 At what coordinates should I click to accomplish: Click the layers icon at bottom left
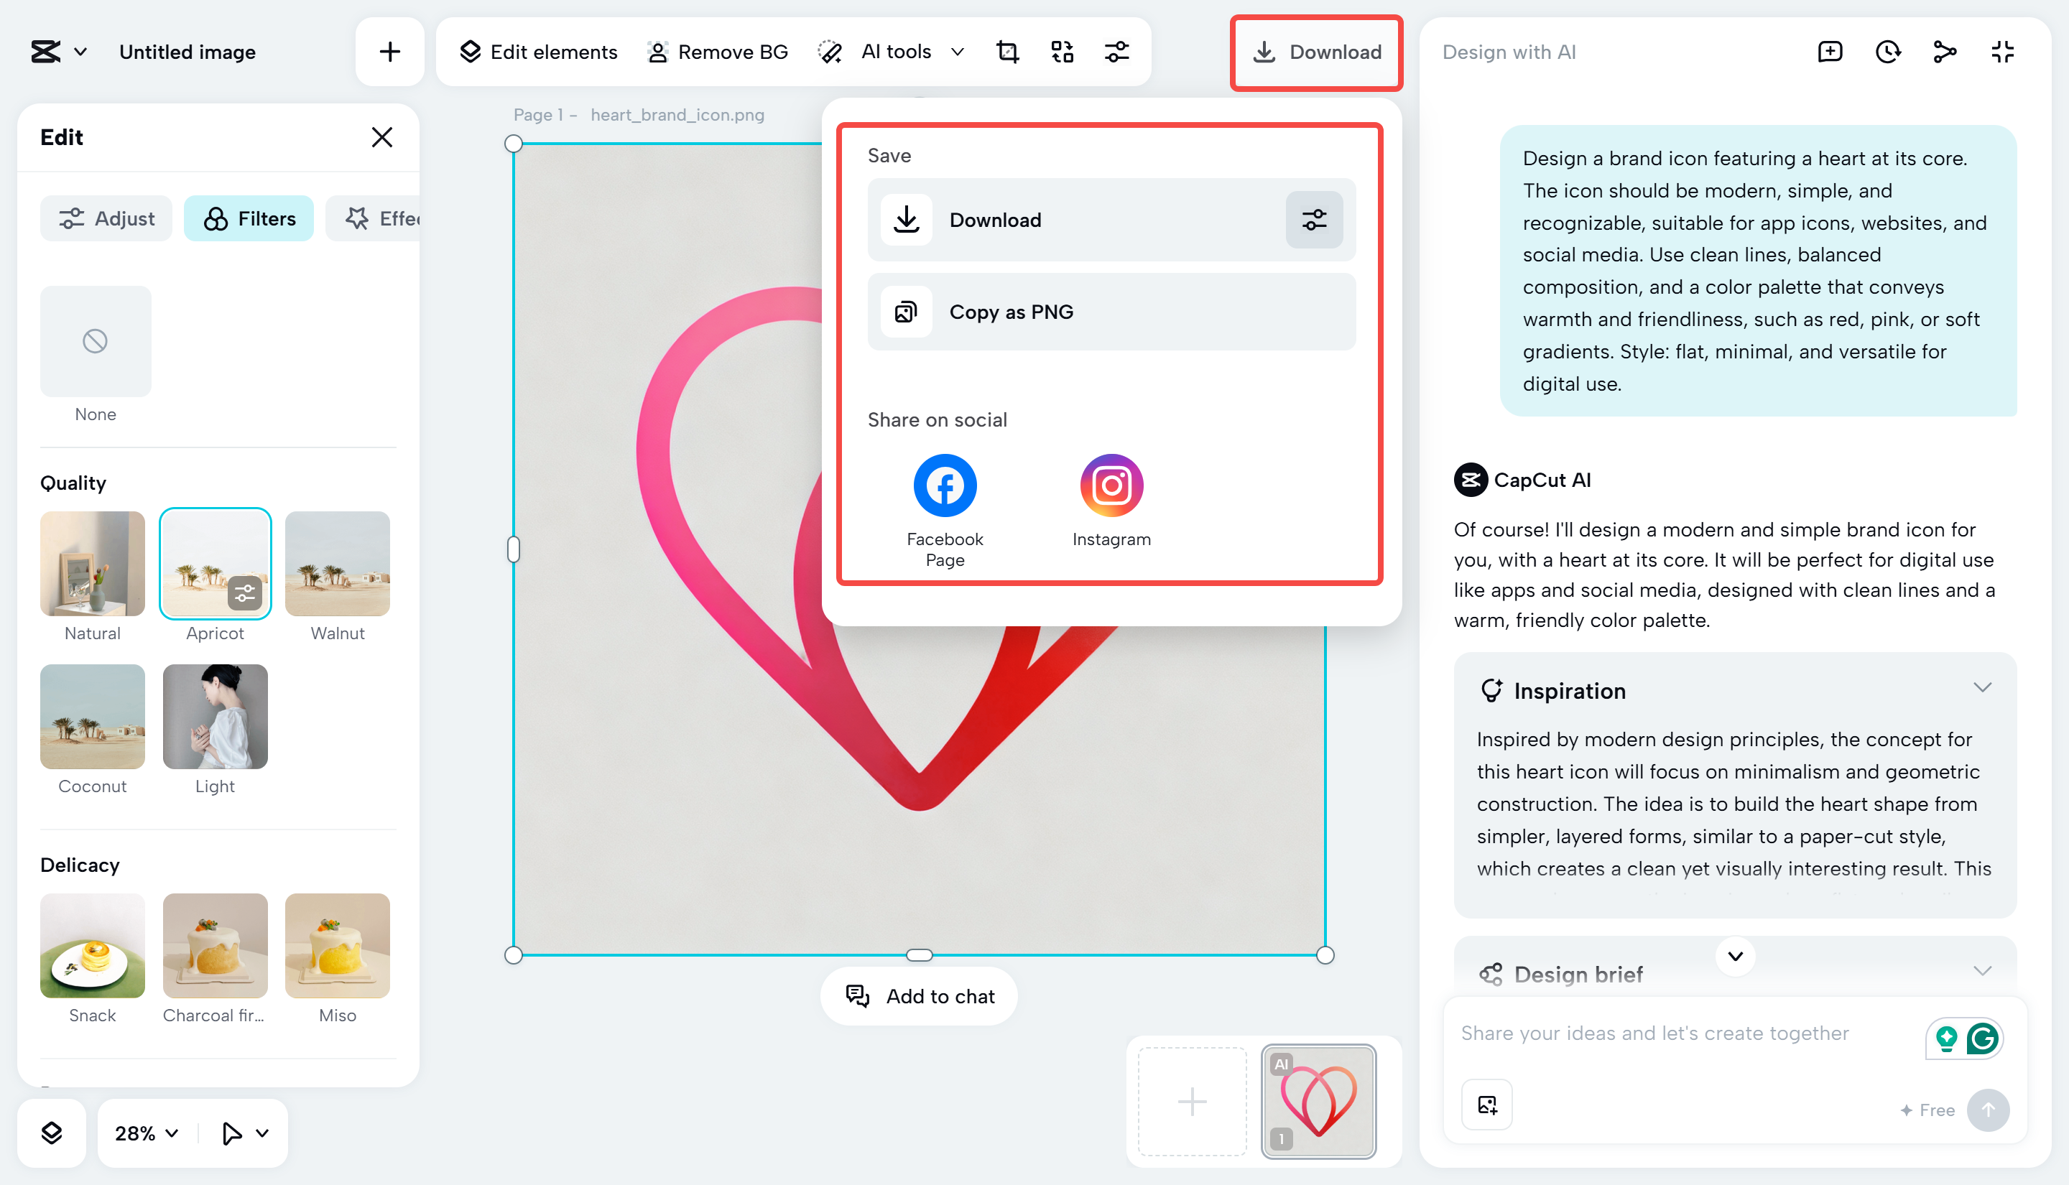click(x=51, y=1133)
